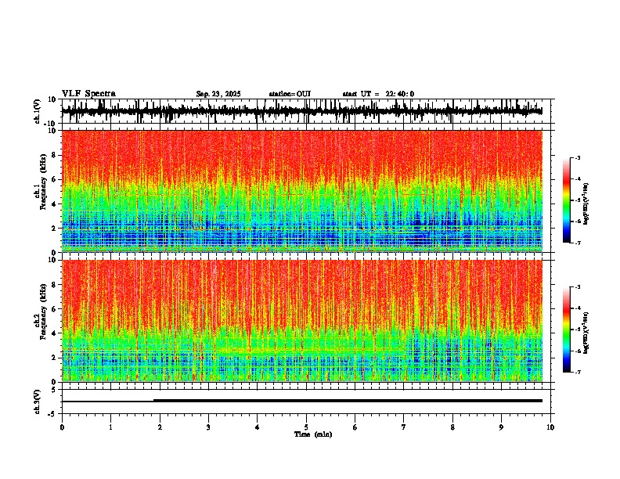Click the ch.1 color bar PSD label
The width and height of the screenshot is (620, 479).
click(586, 204)
